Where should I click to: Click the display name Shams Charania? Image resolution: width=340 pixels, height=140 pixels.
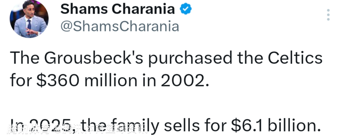coord(117,9)
